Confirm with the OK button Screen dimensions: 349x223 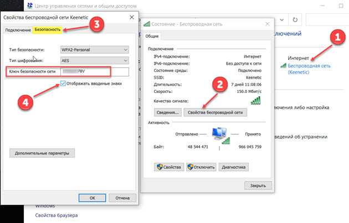pyautogui.click(x=92, y=198)
